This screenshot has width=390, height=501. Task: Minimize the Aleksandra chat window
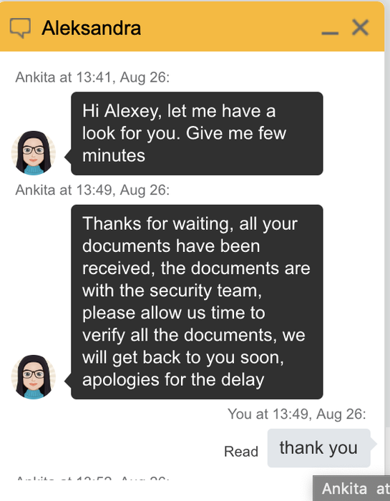point(330,33)
